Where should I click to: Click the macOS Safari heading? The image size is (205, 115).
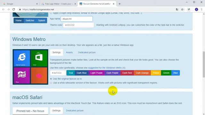27,97
